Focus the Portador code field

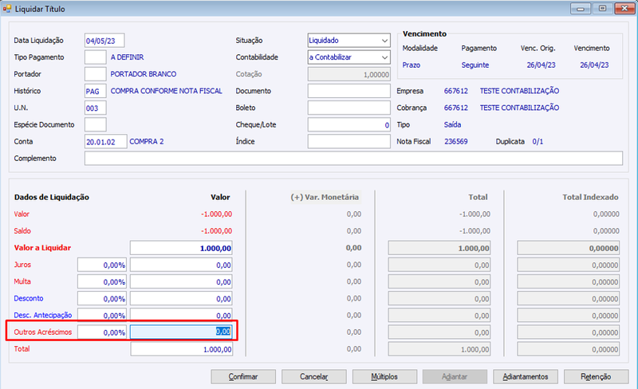[x=95, y=74]
